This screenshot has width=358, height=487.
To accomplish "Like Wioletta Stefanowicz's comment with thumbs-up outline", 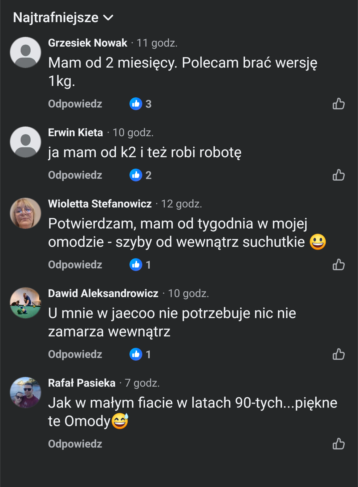I will [339, 265].
